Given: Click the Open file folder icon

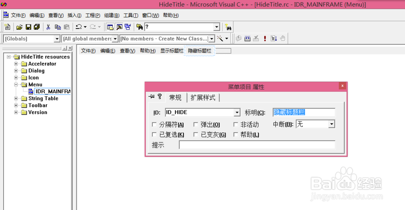Looking at the screenshot, I should click(x=19, y=27).
